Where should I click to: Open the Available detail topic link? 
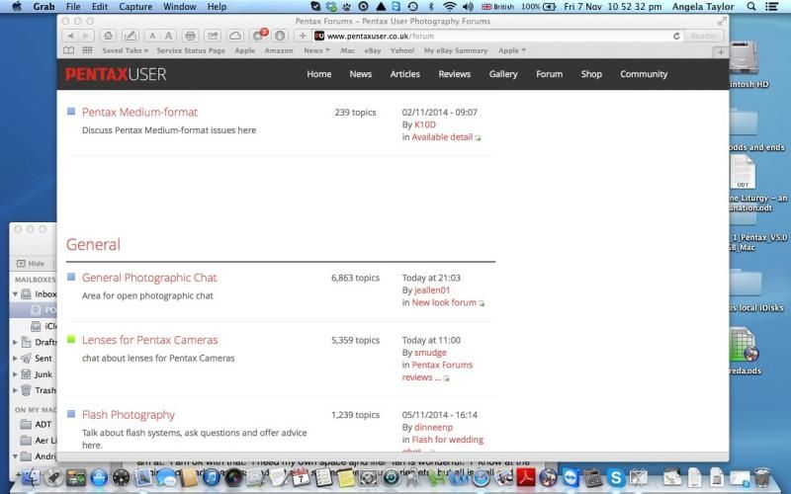pyautogui.click(x=442, y=137)
